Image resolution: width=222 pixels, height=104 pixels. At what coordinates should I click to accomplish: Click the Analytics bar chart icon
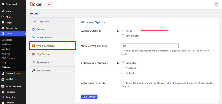(3, 97)
